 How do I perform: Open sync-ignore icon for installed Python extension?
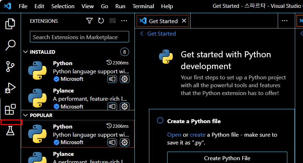(112, 79)
